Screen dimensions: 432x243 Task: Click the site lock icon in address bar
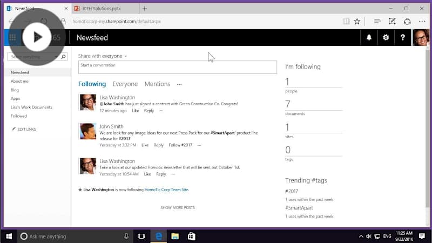pos(63,21)
